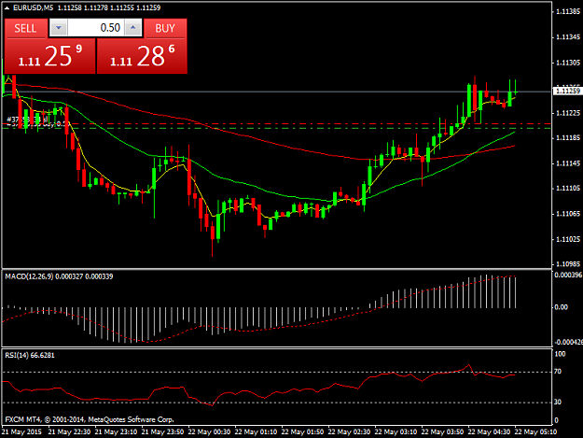Click the MACD 0.00 scale value

[x=561, y=307]
